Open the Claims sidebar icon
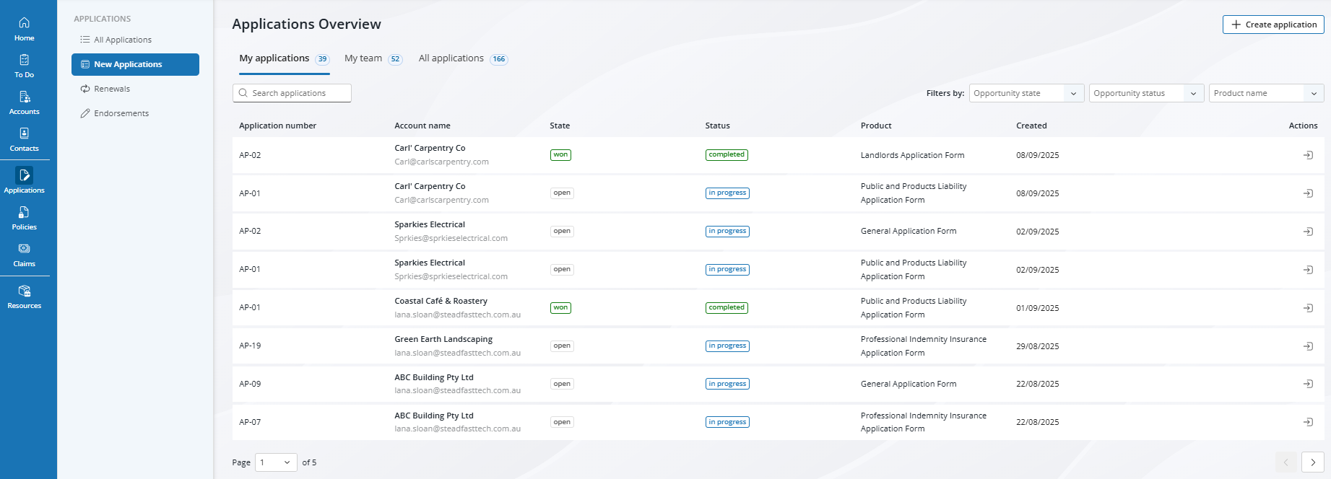 24,254
